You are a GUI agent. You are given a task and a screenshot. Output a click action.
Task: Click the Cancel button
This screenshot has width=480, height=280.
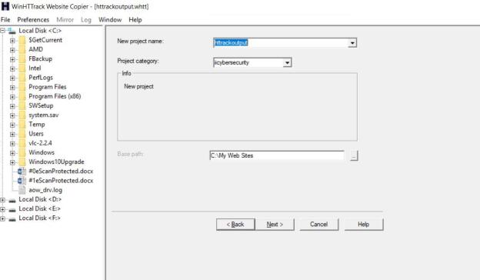319,225
